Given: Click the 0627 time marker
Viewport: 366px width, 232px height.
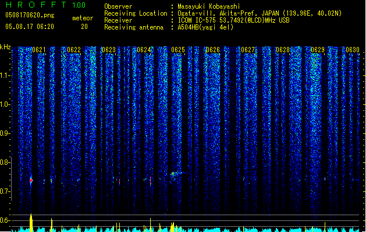Looking at the screenshot, I should 248,50.
